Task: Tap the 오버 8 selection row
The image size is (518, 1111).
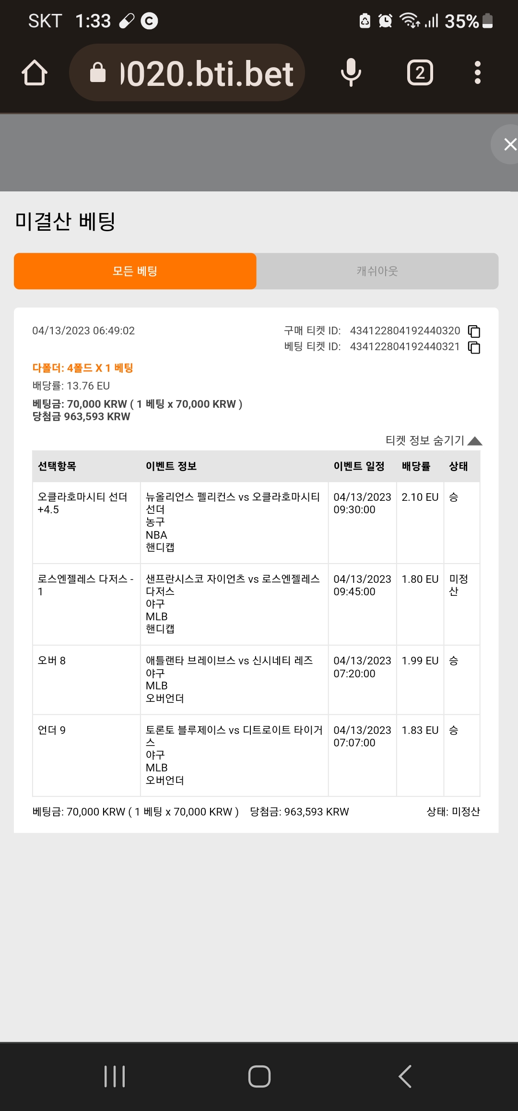Action: pyautogui.click(x=256, y=680)
